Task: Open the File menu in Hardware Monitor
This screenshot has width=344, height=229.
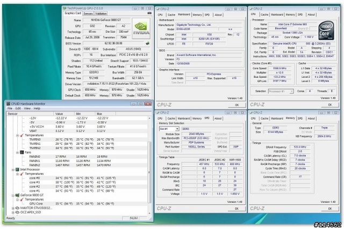Action: click(x=10, y=108)
